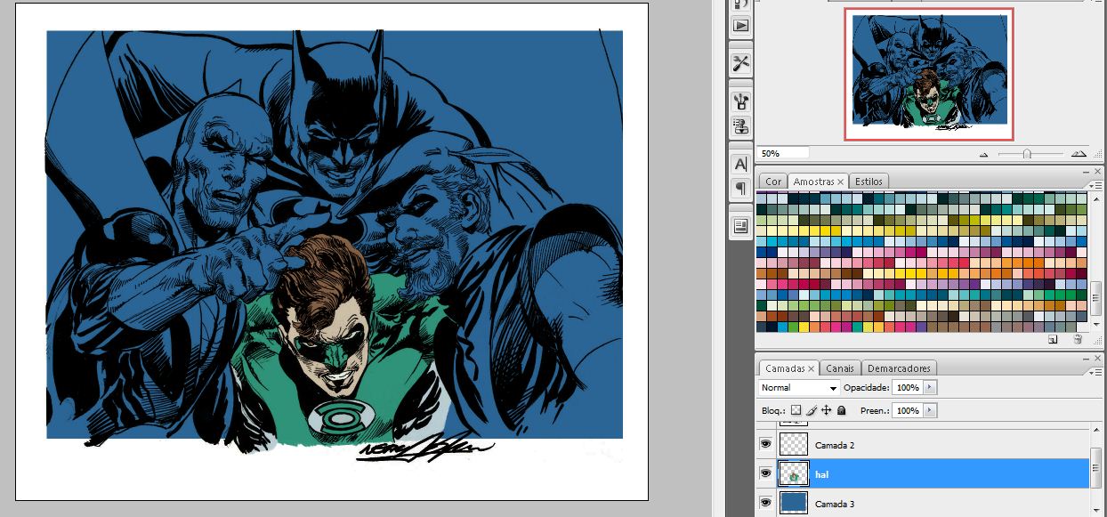Toggle lock transparent pixels icon
1107x517 pixels.
(x=796, y=410)
